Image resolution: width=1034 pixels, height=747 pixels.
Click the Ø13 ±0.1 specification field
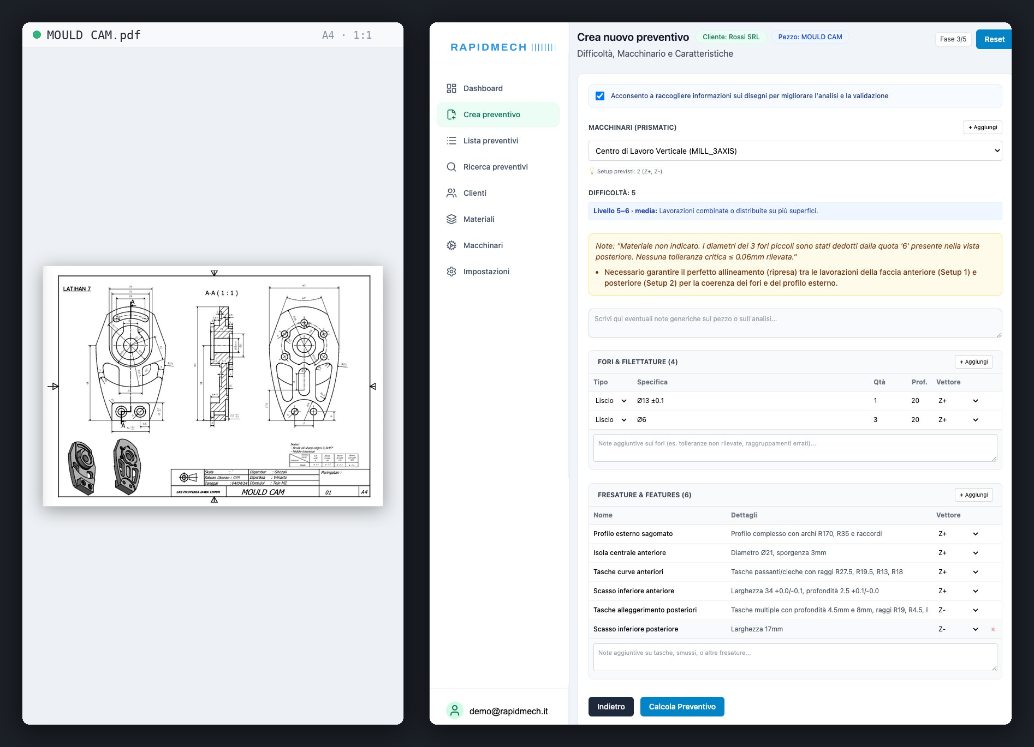(x=751, y=401)
